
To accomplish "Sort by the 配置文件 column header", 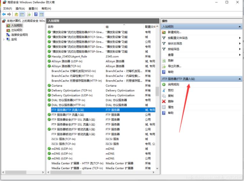I will coord(150,27).
